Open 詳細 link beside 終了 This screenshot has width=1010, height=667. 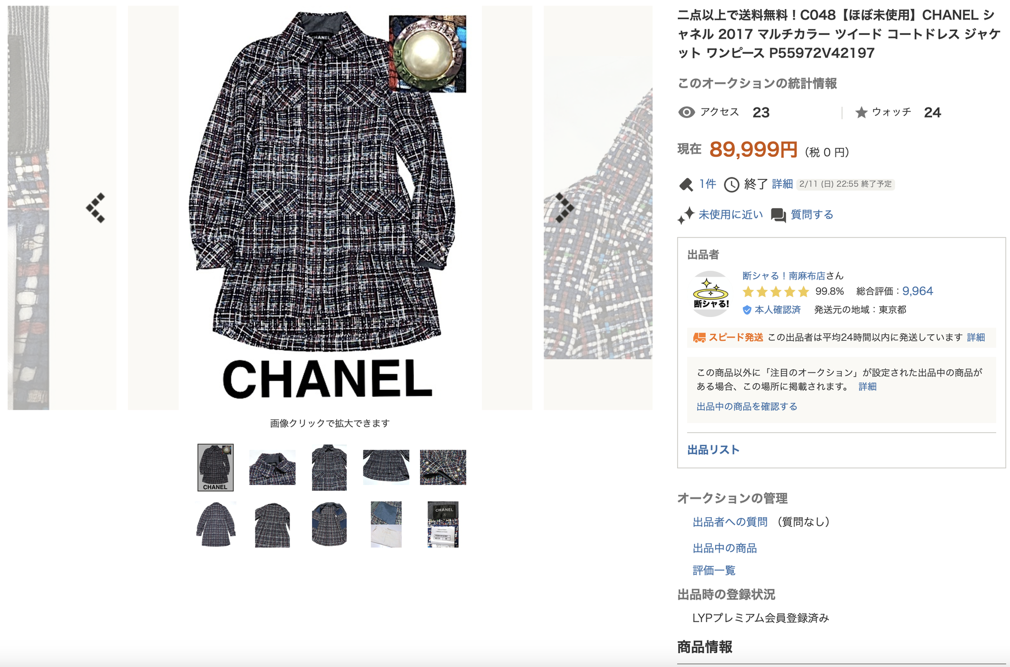[x=782, y=184]
